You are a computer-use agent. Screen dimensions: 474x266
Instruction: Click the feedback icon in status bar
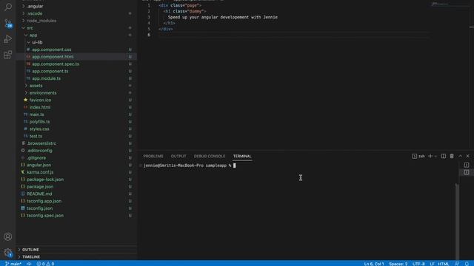(x=457, y=264)
